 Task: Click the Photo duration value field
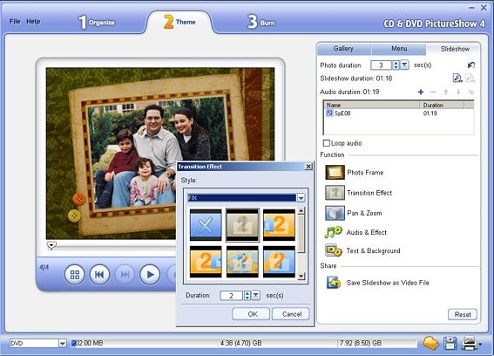(x=381, y=65)
